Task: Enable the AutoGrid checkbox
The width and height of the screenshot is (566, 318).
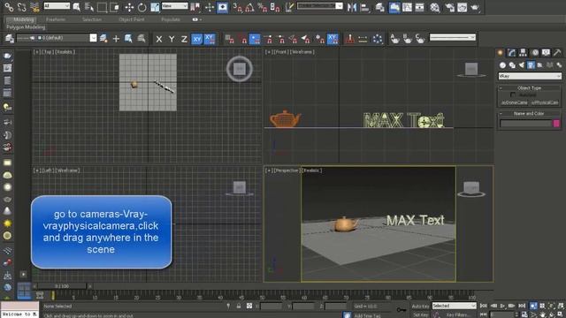Action: [x=513, y=95]
